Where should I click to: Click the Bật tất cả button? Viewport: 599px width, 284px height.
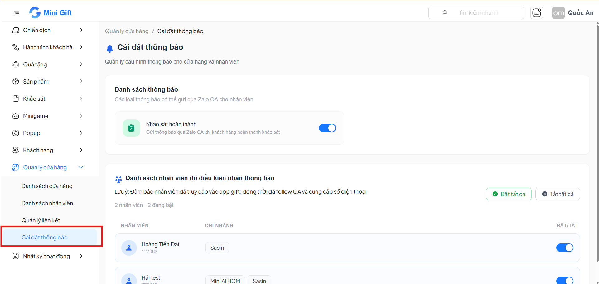[x=509, y=194]
